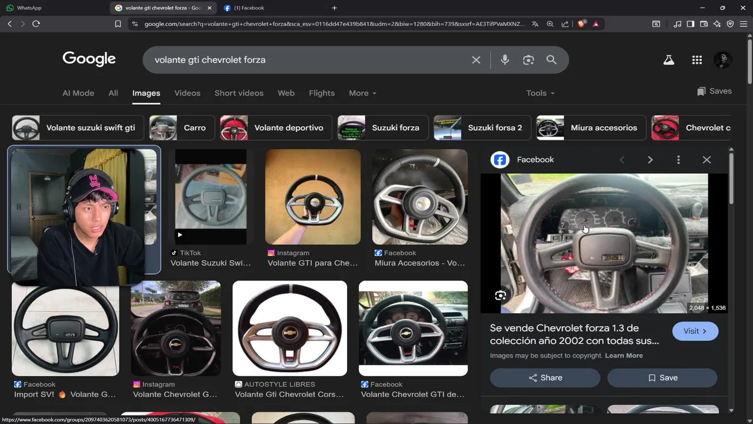Screen dimensions: 753x424
Task: Open new browser tab plus button
Action: click(x=334, y=8)
